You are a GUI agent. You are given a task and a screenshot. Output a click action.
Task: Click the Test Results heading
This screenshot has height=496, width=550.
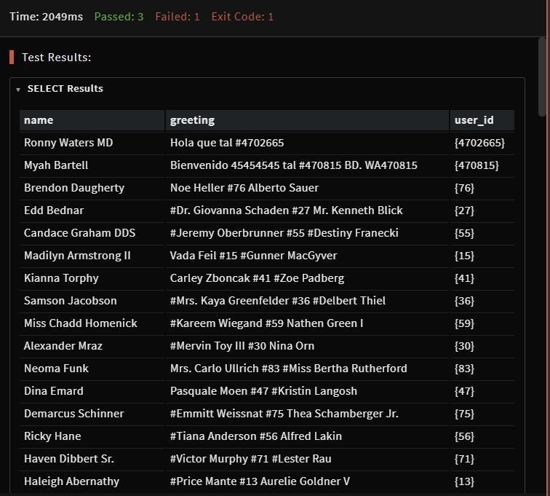[56, 58]
